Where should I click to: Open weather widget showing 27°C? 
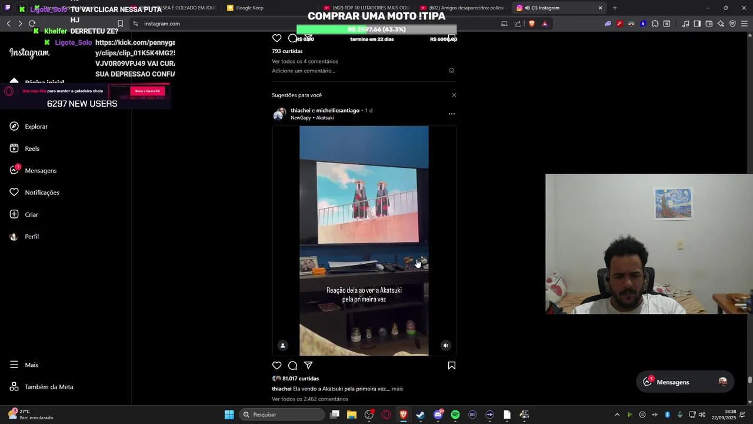[31, 415]
